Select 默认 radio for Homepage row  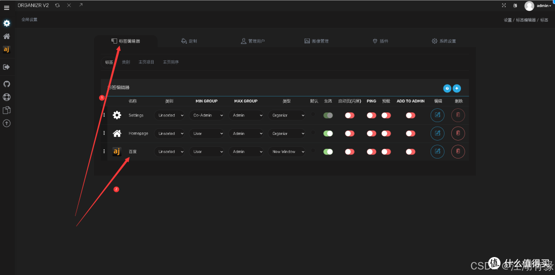click(313, 132)
